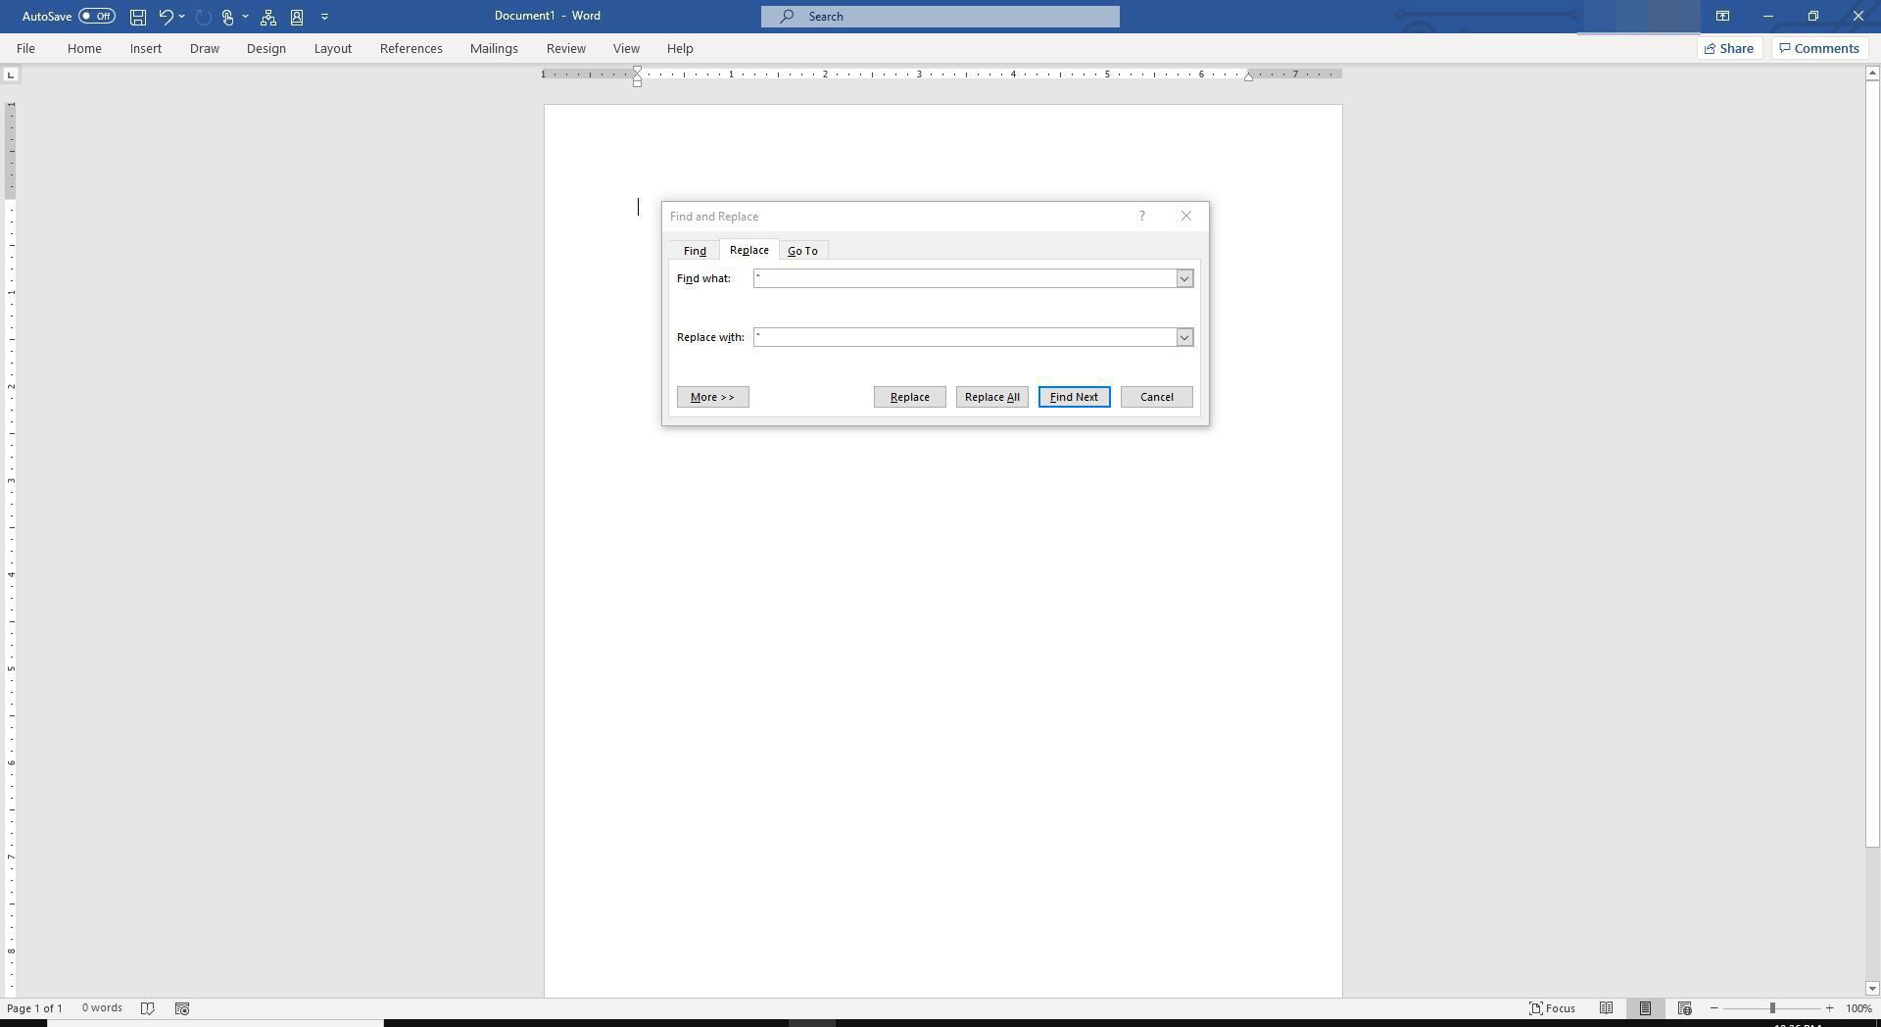This screenshot has height=1027, width=1881.
Task: Click the zoom out minus icon
Action: (1714, 1008)
